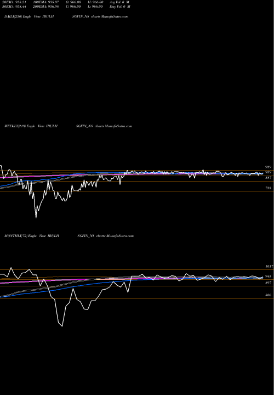Click the 806 monthly price level label
Screen dimensions: 274x395
click(268, 295)
